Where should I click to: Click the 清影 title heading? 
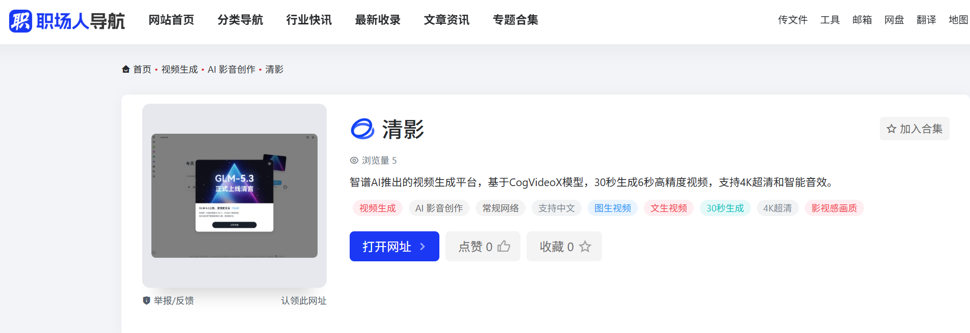403,129
